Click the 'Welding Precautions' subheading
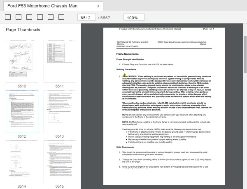This screenshot has height=189, width=247. point(126,69)
